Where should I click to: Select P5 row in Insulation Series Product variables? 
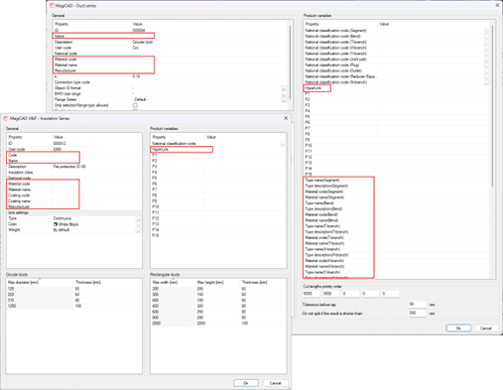pyautogui.click(x=218, y=178)
